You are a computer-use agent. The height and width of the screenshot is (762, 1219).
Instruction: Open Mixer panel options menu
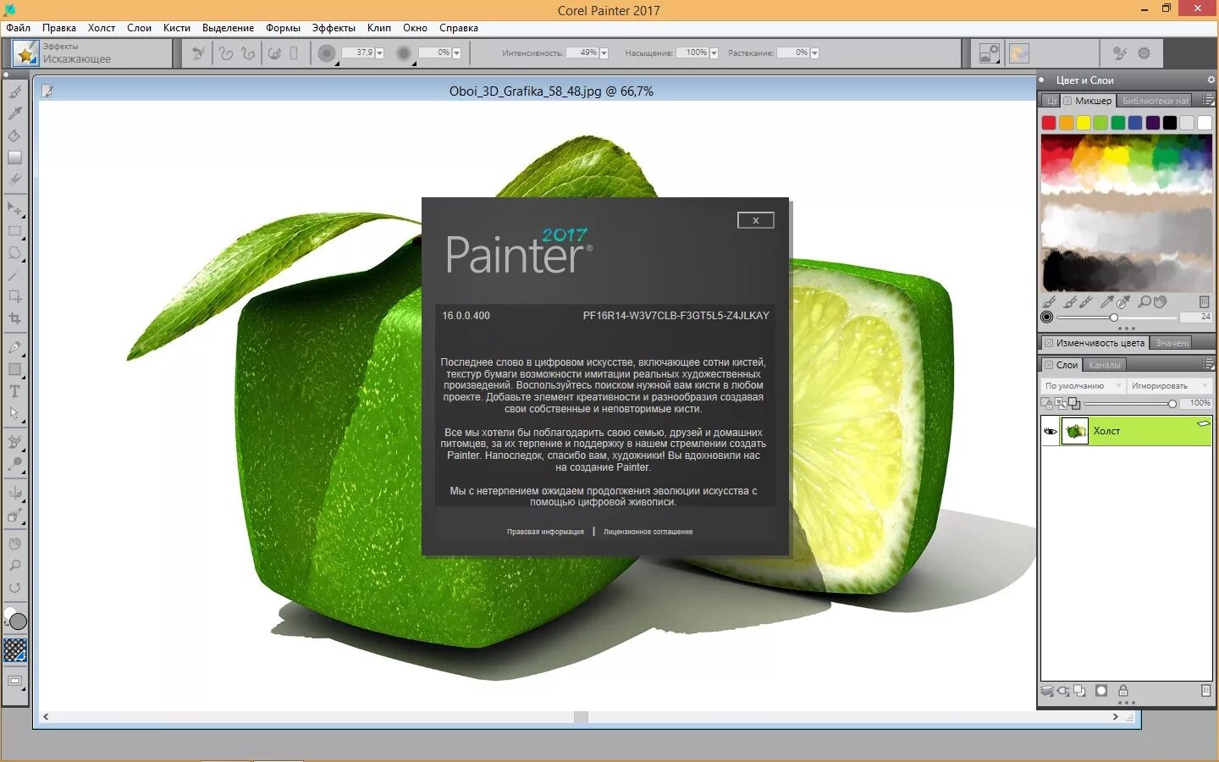coord(1209,101)
